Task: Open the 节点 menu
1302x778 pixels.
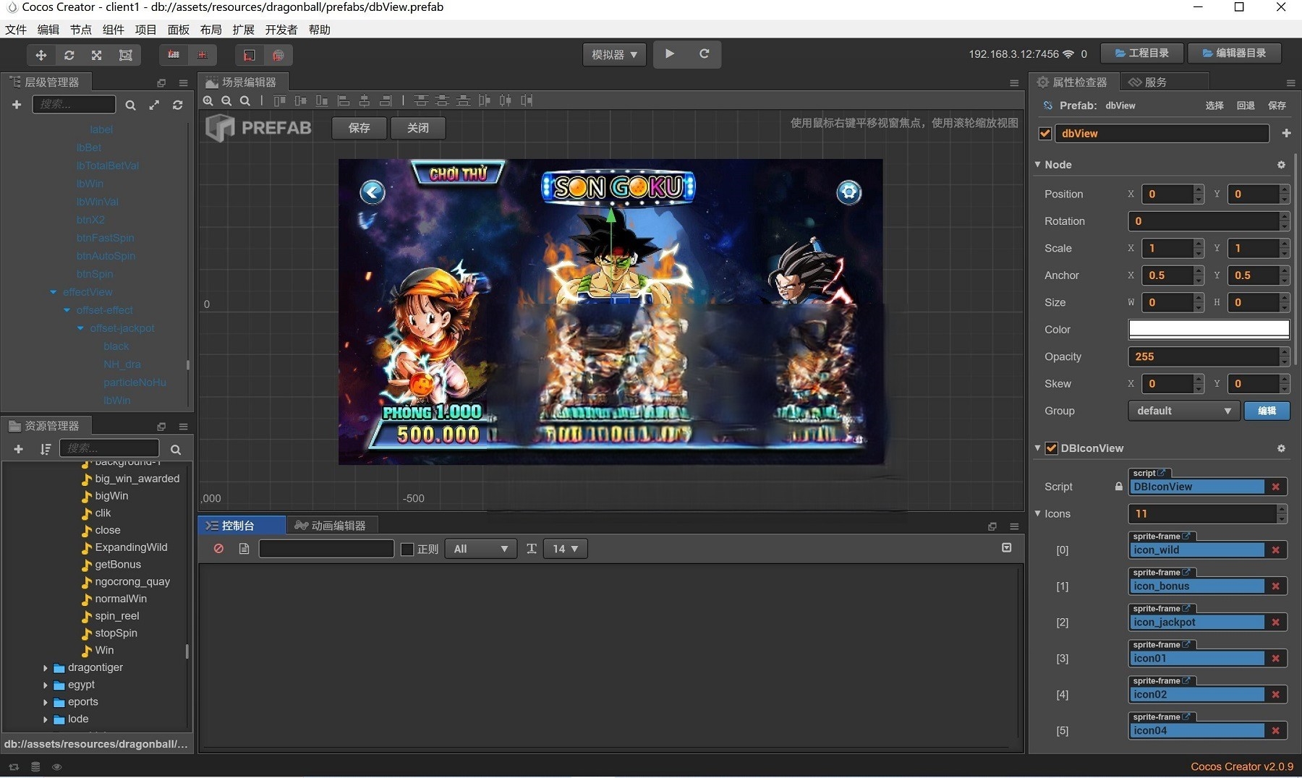Action: 81,30
